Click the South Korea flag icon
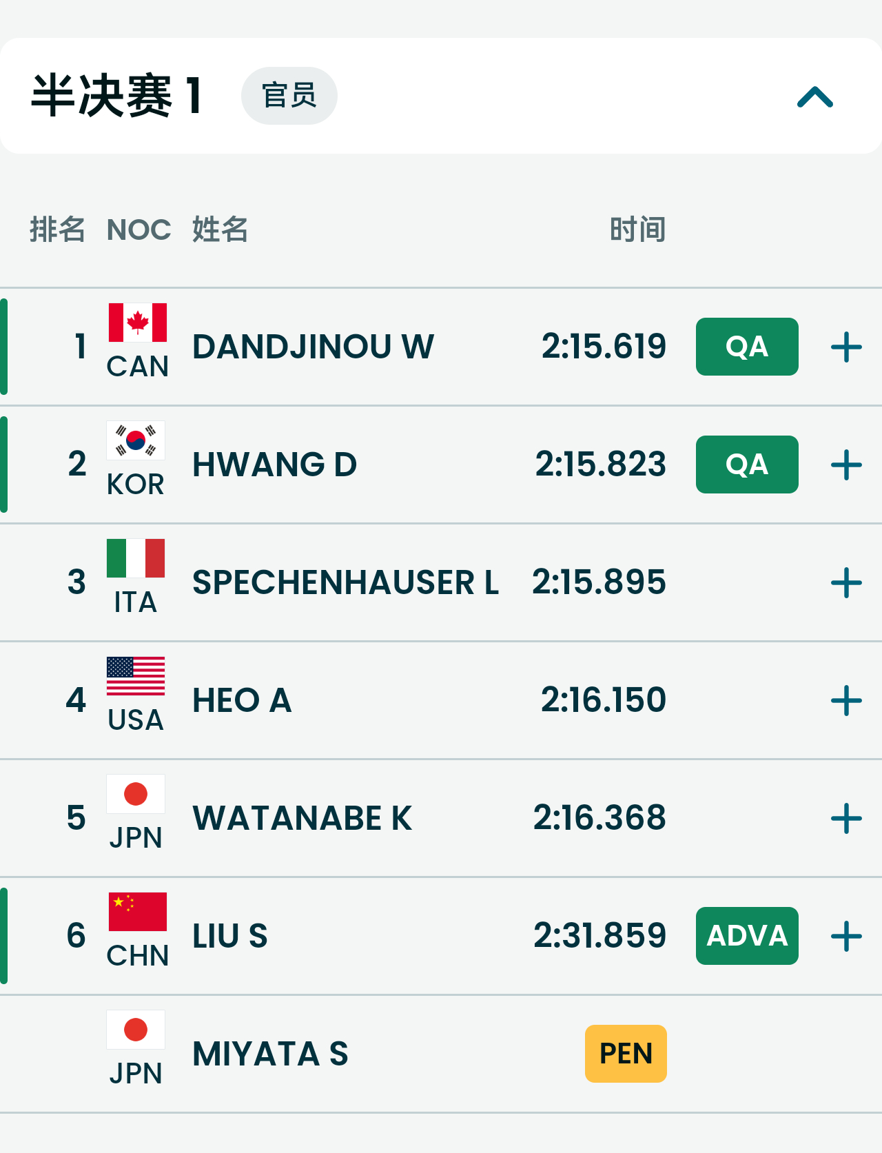Image resolution: width=882 pixels, height=1153 pixels. tap(136, 440)
